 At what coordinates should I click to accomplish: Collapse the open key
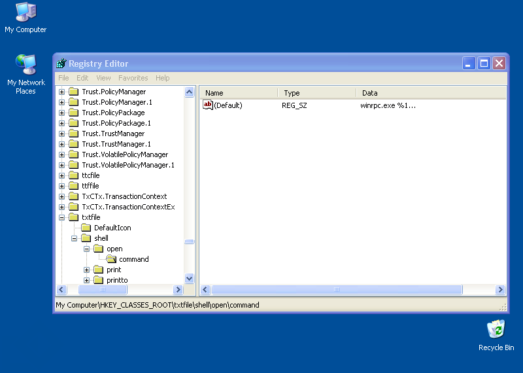tap(86, 249)
